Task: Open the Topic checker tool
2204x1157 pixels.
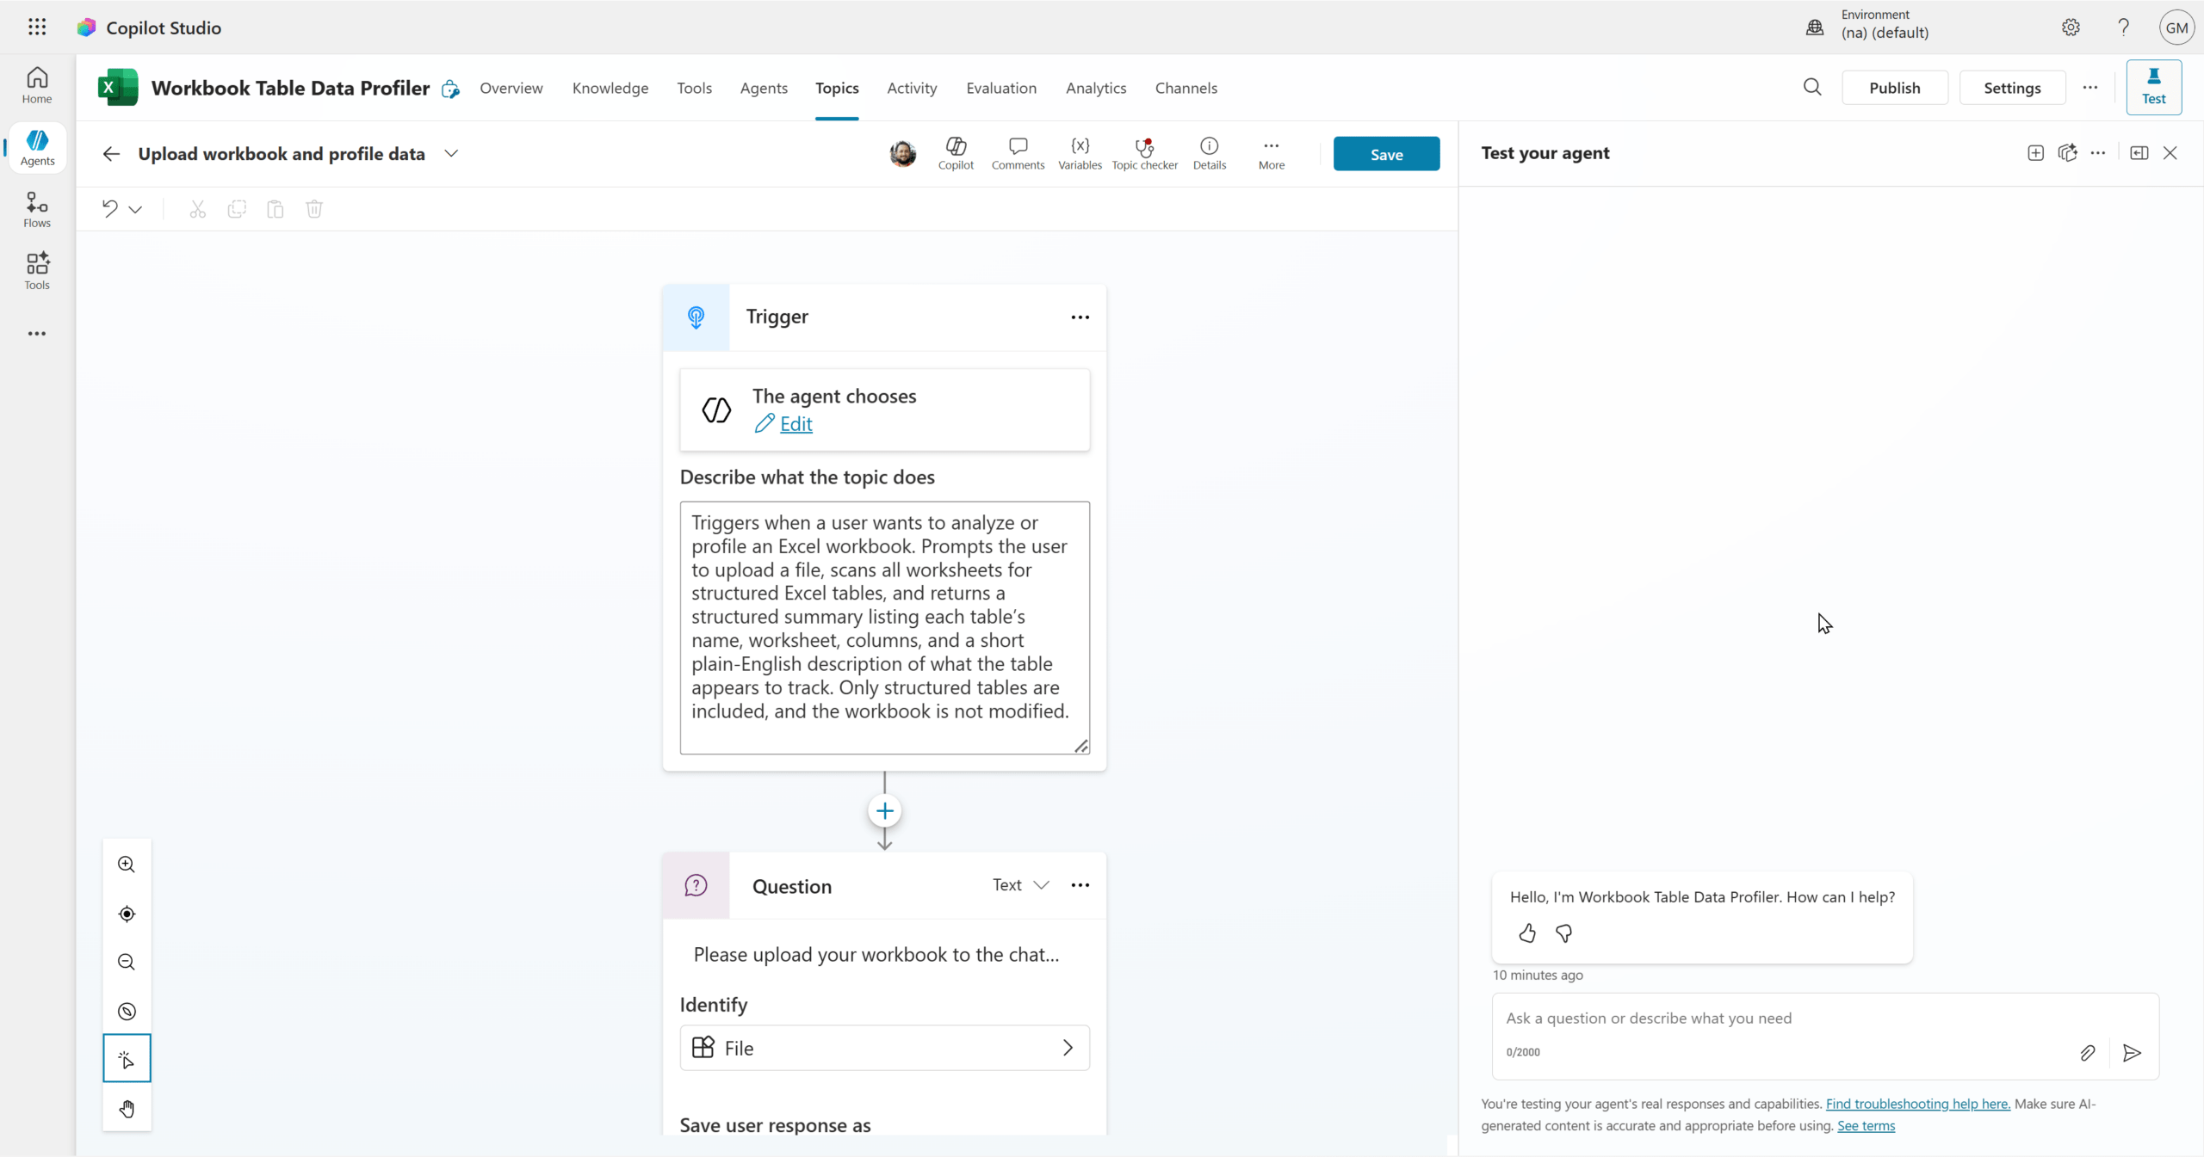Action: pyautogui.click(x=1144, y=153)
